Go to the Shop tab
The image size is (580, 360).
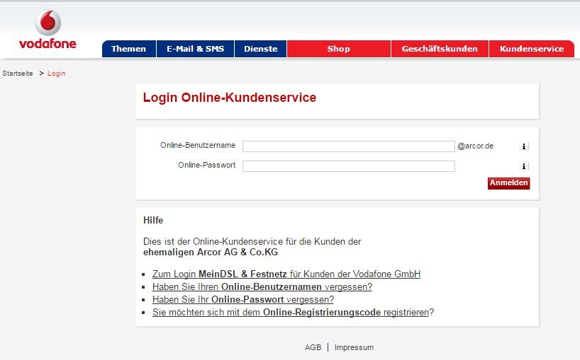coord(339,49)
